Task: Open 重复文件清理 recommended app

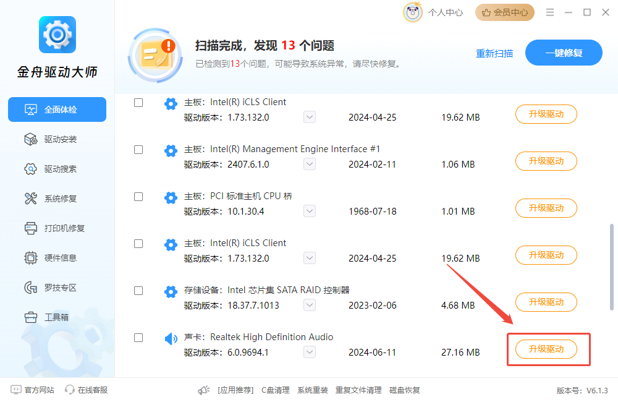Action: tap(358, 390)
